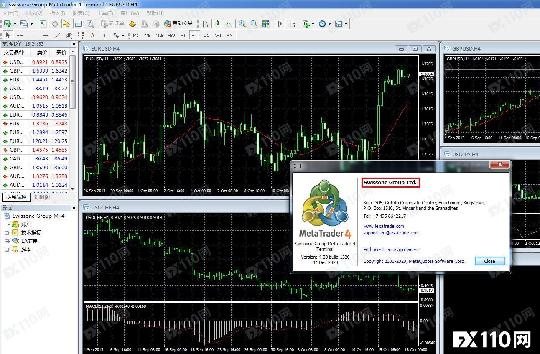Open the new chart dropdown arrow
540x354 pixels.
[x=15, y=24]
